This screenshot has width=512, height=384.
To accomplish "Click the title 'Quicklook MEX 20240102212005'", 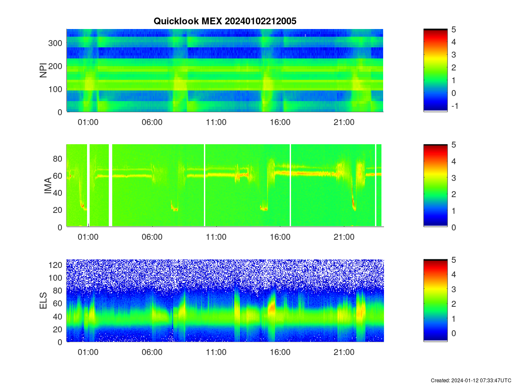I will pyautogui.click(x=225, y=21).
